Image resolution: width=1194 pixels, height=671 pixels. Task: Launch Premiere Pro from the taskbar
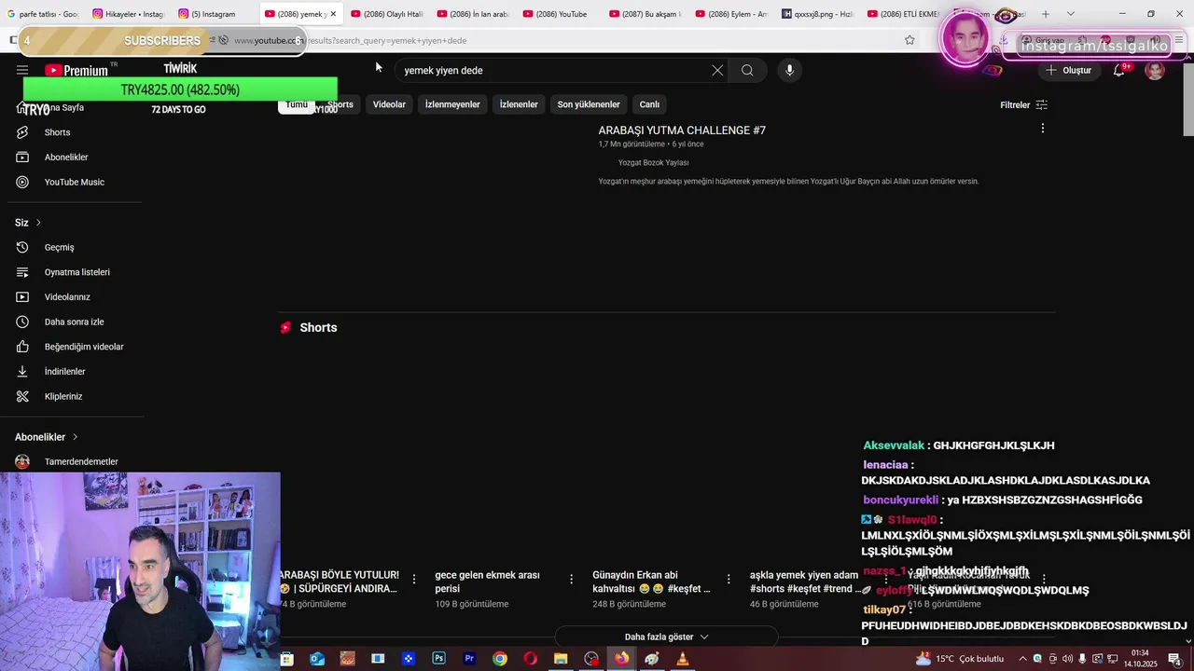[x=469, y=659]
